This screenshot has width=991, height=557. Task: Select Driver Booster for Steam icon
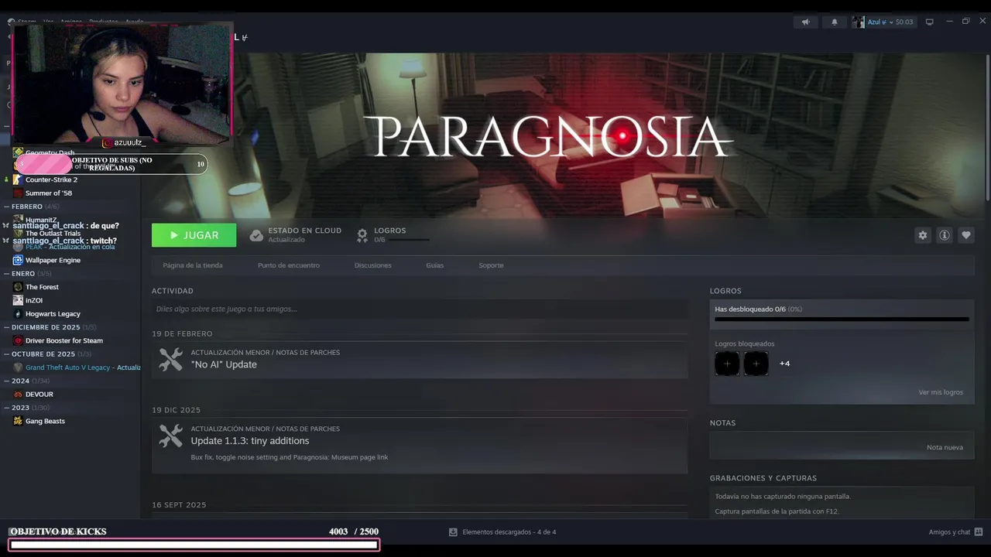[18, 340]
